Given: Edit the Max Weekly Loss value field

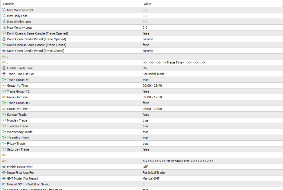Looking at the screenshot, I should (145, 22).
